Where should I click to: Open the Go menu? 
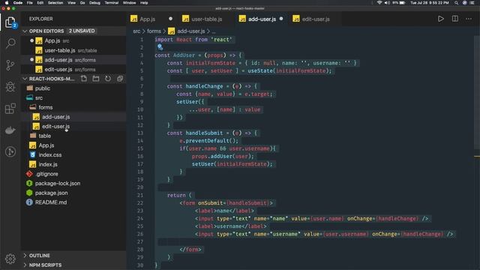(82, 3)
